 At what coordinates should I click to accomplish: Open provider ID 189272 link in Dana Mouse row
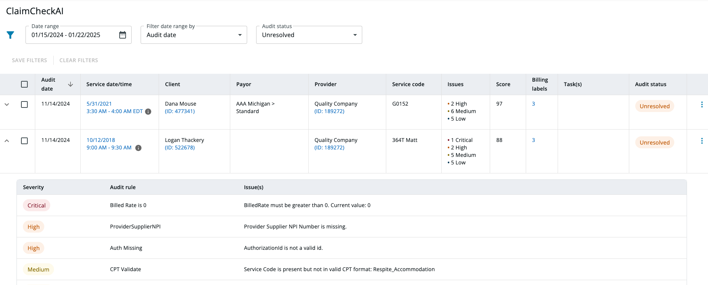(x=329, y=111)
